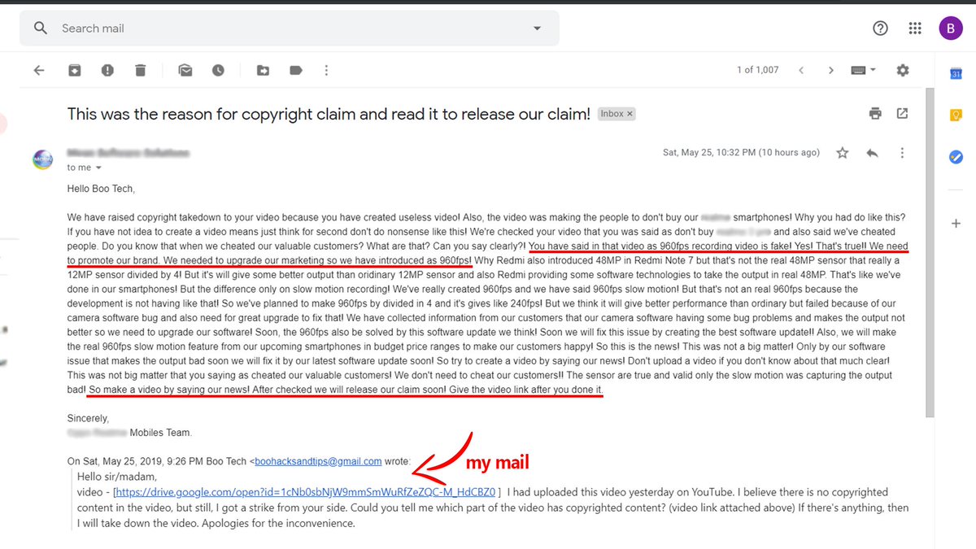Open the Settings gear
The width and height of the screenshot is (976, 549).
[x=903, y=71]
